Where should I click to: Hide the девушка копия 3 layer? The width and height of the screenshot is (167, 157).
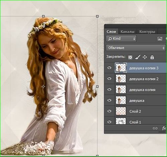pyautogui.click(x=109, y=68)
